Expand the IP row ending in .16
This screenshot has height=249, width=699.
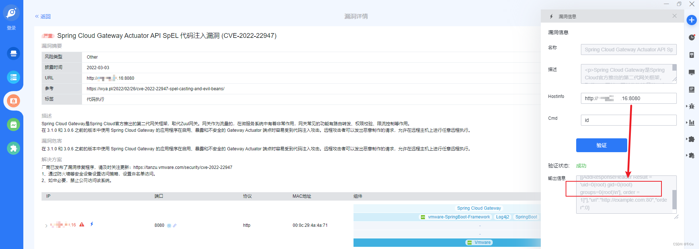tap(46, 226)
